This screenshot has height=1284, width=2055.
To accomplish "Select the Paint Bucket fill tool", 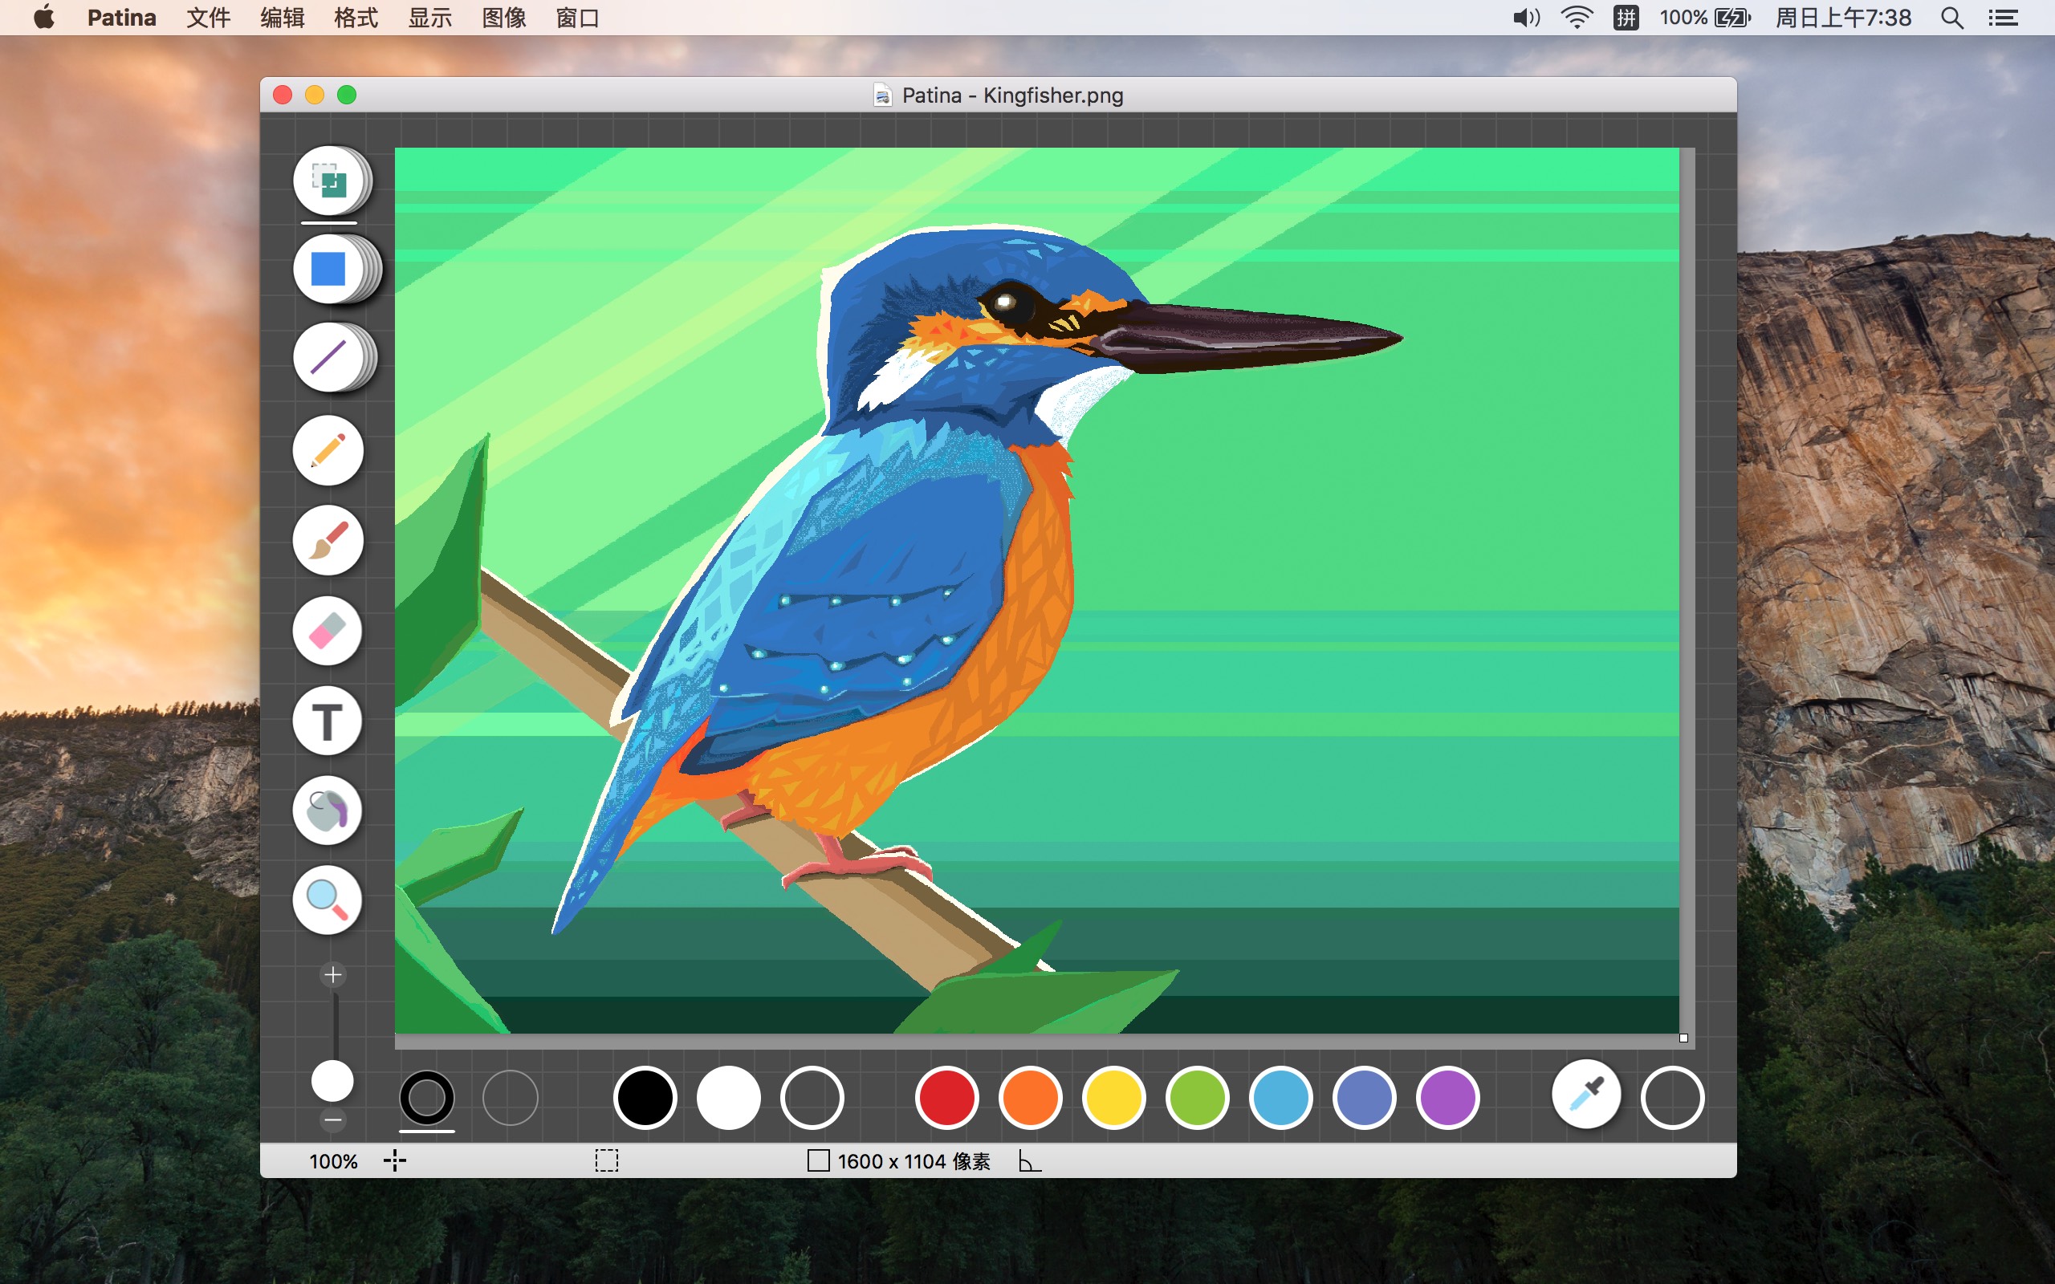I will [328, 811].
